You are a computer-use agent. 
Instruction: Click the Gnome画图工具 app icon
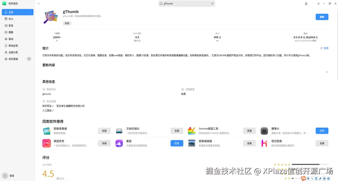click(191, 131)
